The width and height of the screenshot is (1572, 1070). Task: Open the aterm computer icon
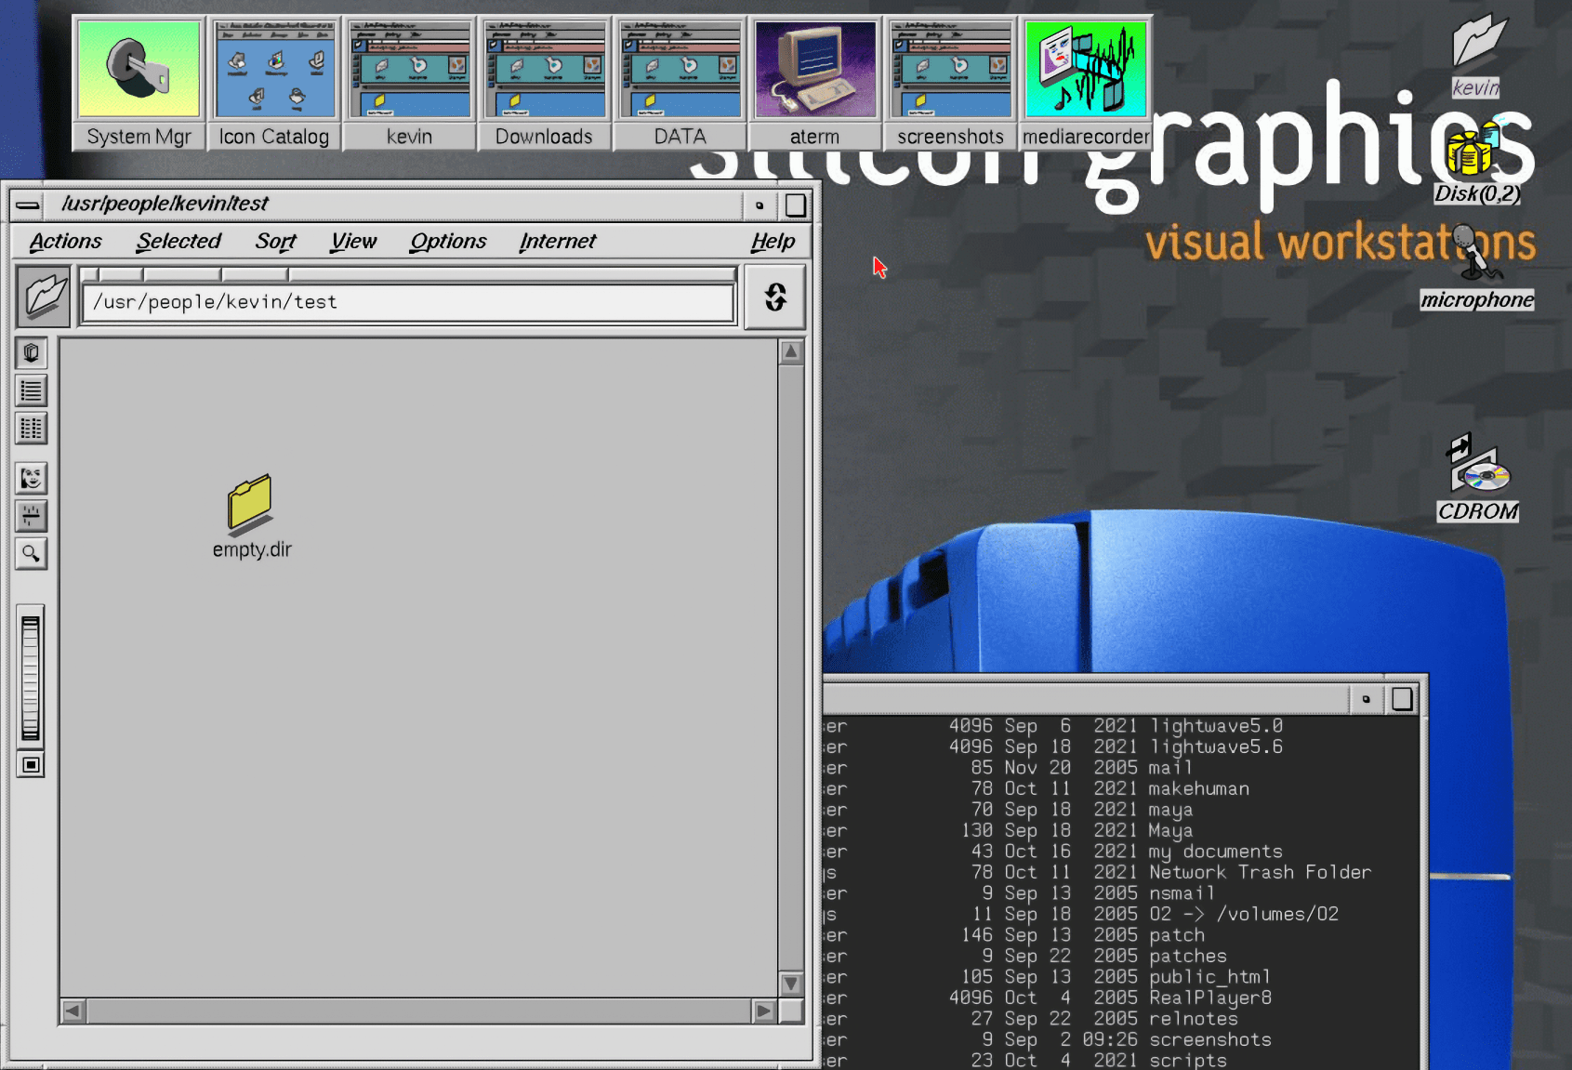click(x=815, y=83)
